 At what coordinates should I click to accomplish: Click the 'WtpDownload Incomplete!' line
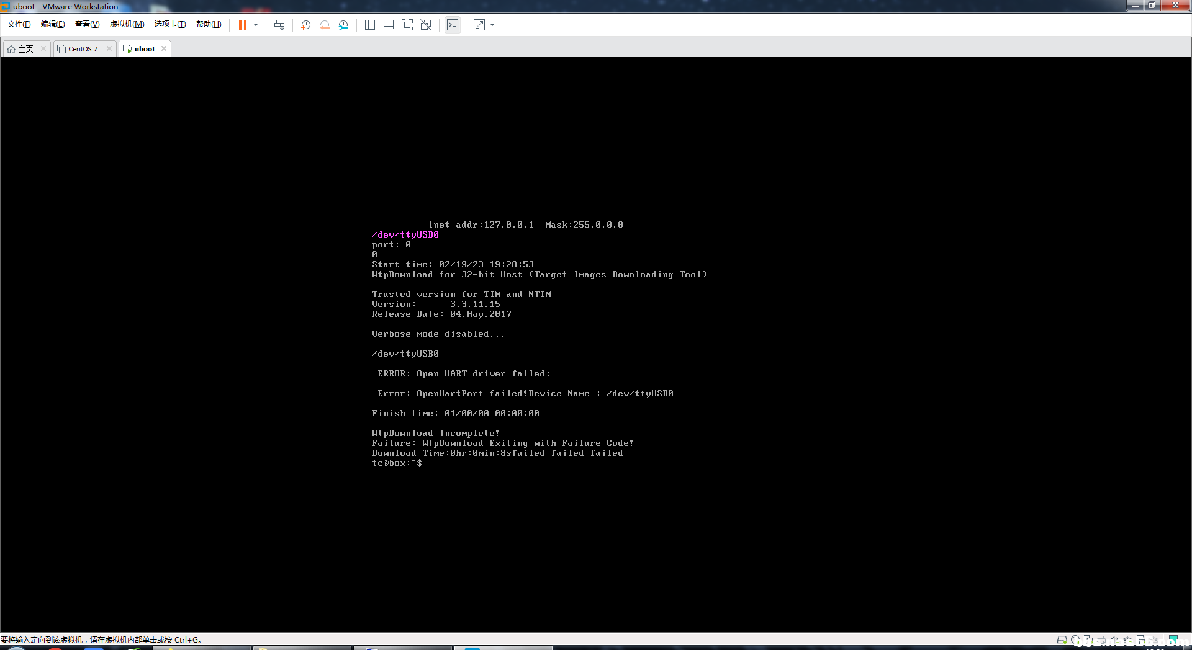click(436, 434)
